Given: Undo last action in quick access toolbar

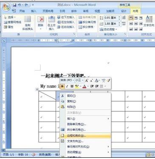Looking at the screenshot, I should 19,5.
